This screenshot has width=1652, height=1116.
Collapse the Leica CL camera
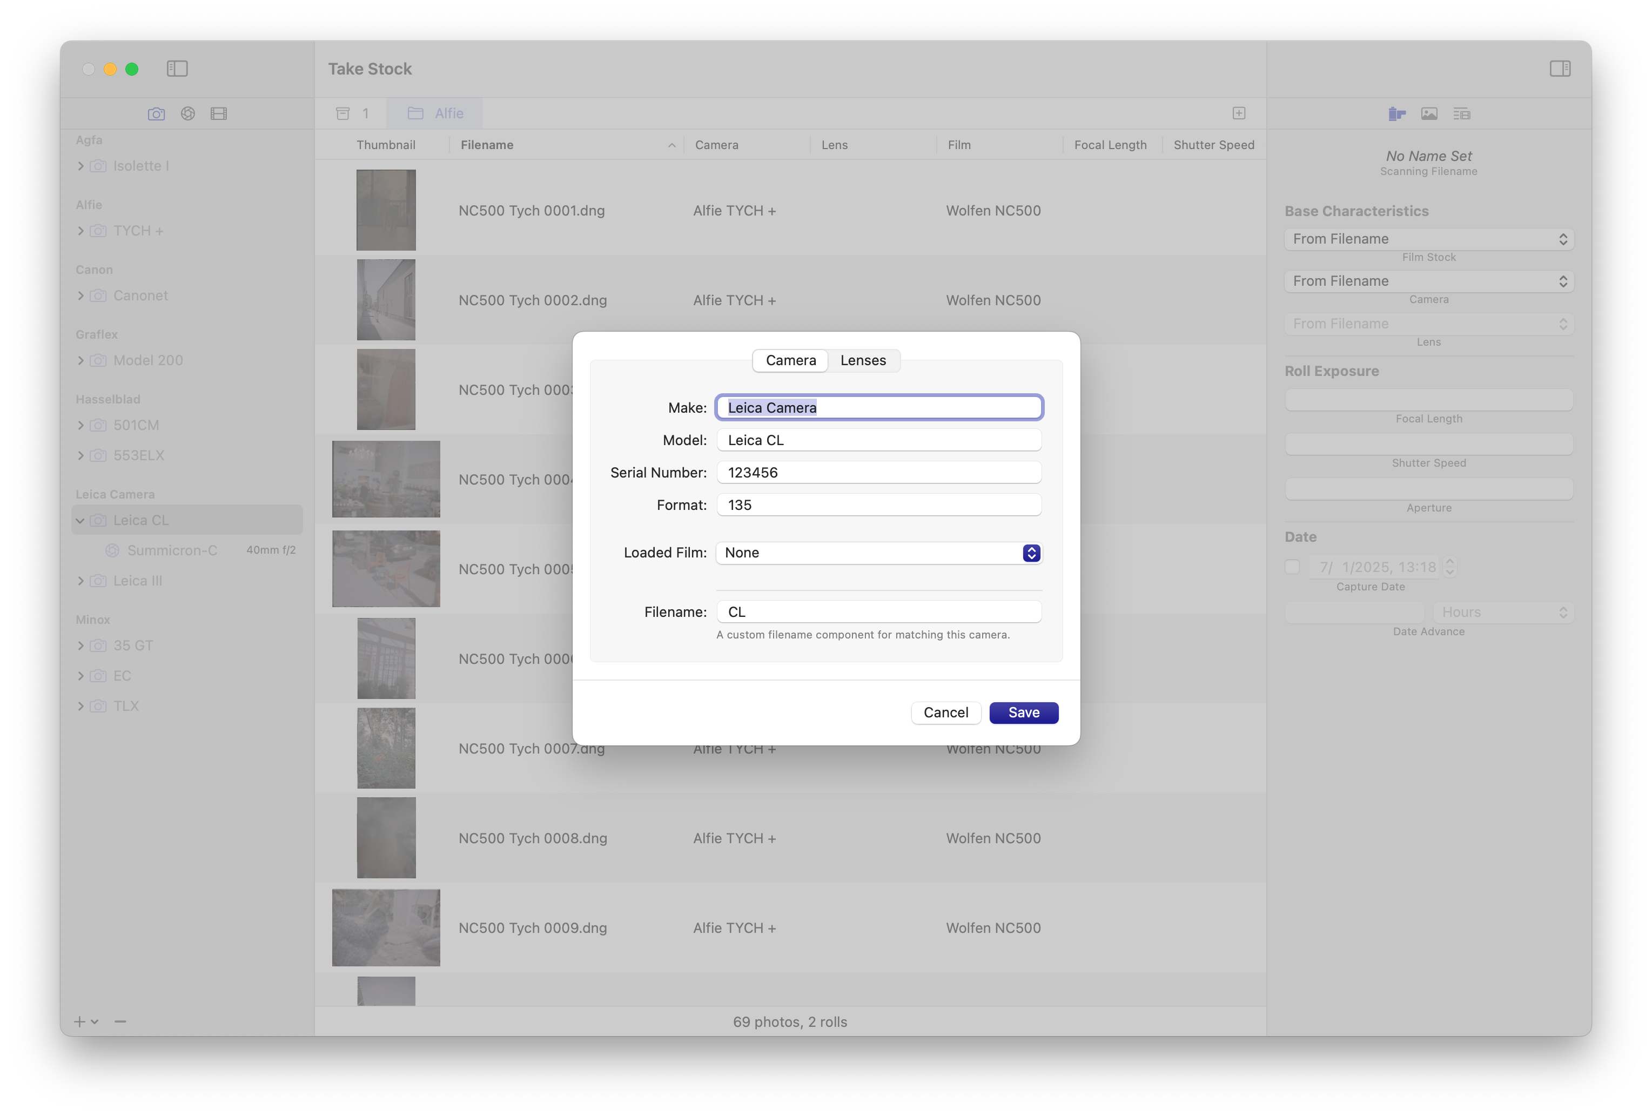80,520
